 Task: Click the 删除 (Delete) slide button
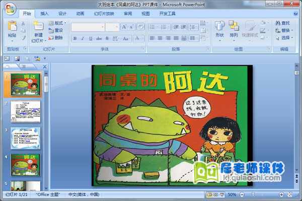point(56,38)
